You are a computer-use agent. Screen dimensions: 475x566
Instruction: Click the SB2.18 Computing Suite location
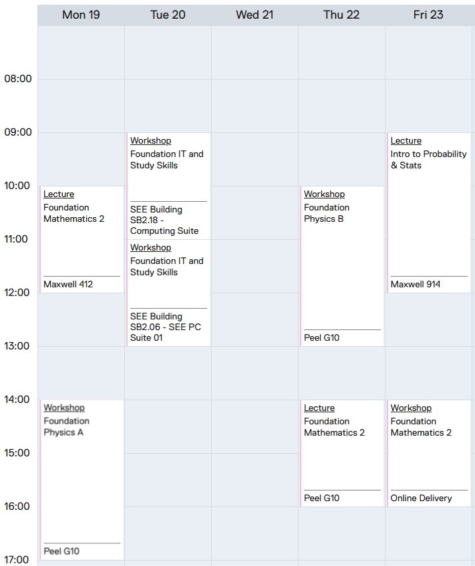164,221
